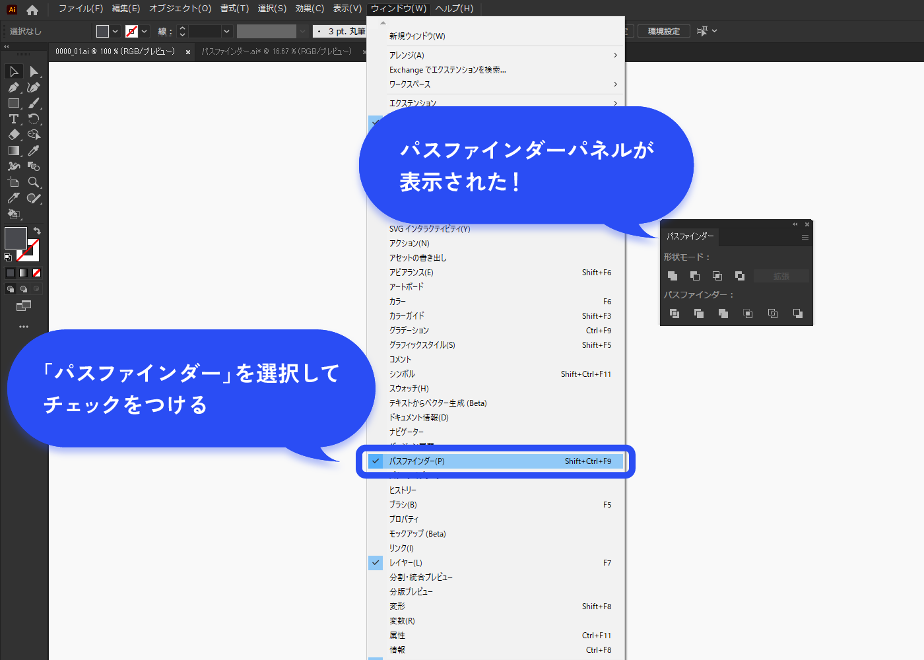Click the Unite shape mode icon
The width and height of the screenshot is (924, 660).
[x=673, y=276]
